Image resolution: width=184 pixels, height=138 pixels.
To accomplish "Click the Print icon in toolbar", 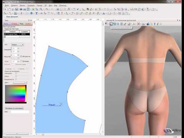I will point(21,9).
